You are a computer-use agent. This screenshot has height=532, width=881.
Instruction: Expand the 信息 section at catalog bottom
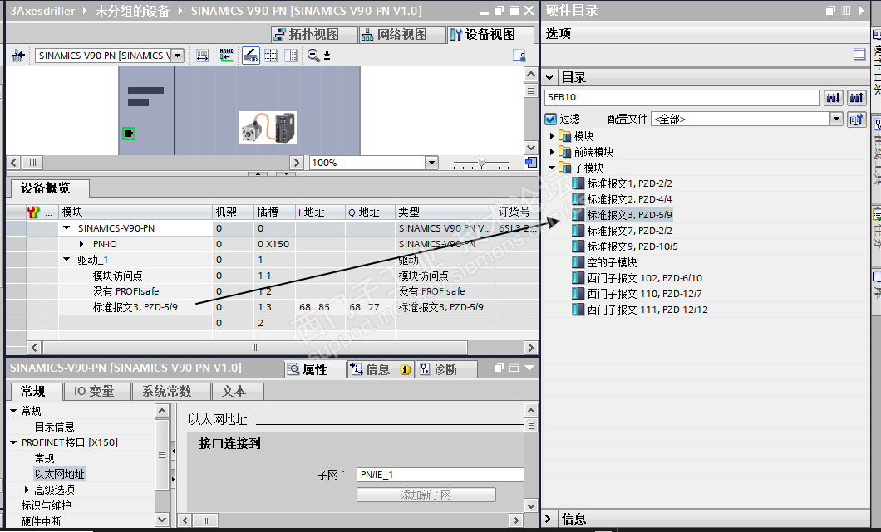pos(549,519)
